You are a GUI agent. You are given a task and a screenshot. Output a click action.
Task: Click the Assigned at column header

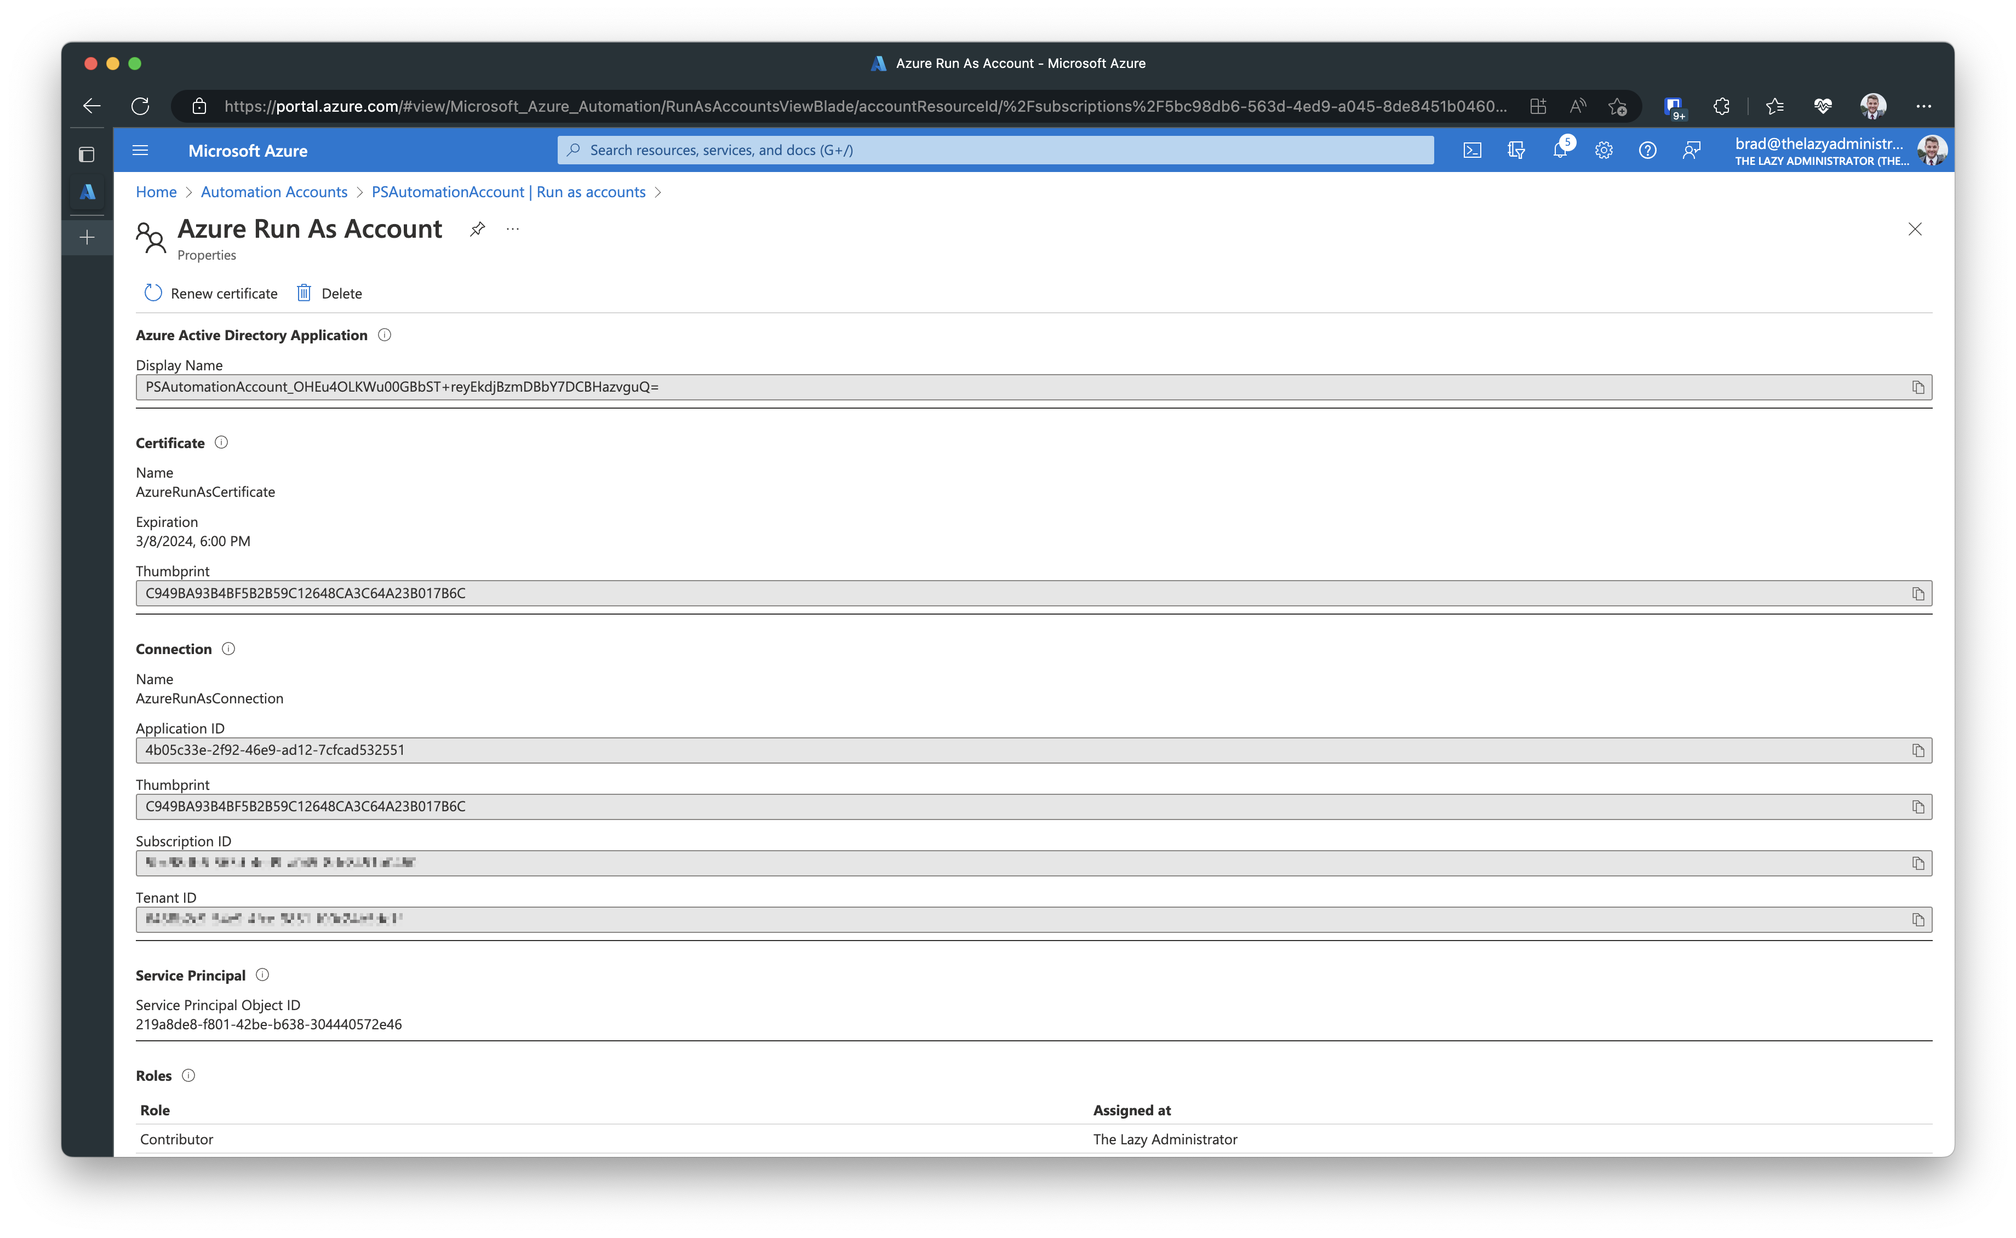(x=1132, y=1110)
